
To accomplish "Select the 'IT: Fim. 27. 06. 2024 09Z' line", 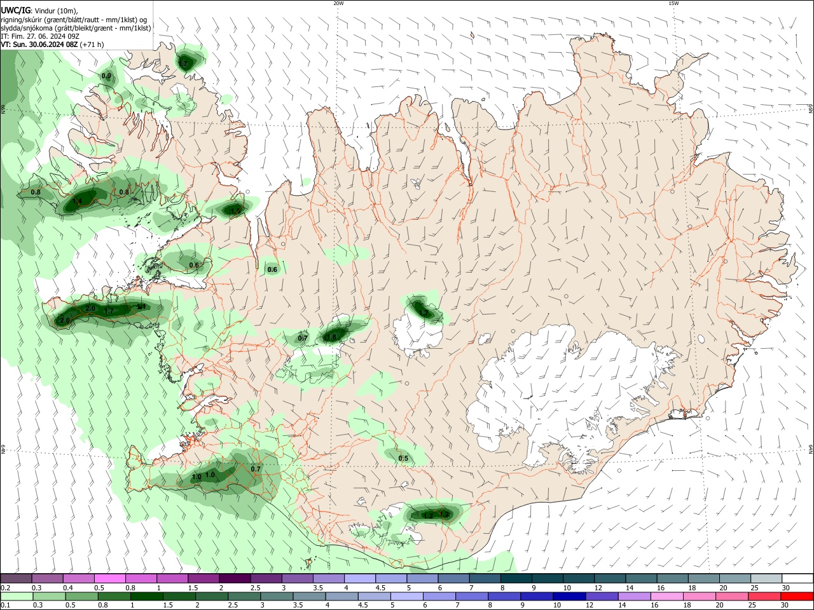I will [x=40, y=36].
